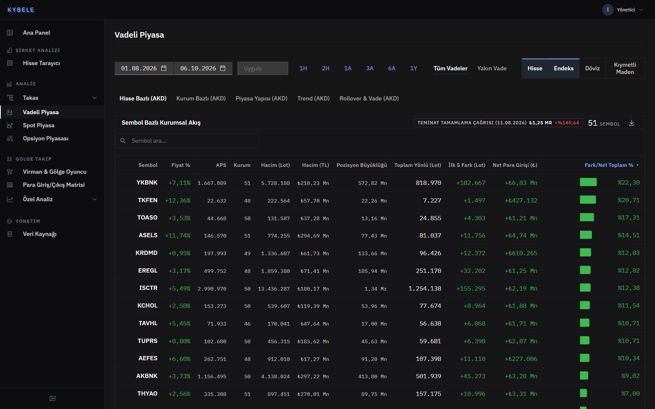Select the 1Y time range
This screenshot has height=409, width=655.
coord(414,68)
